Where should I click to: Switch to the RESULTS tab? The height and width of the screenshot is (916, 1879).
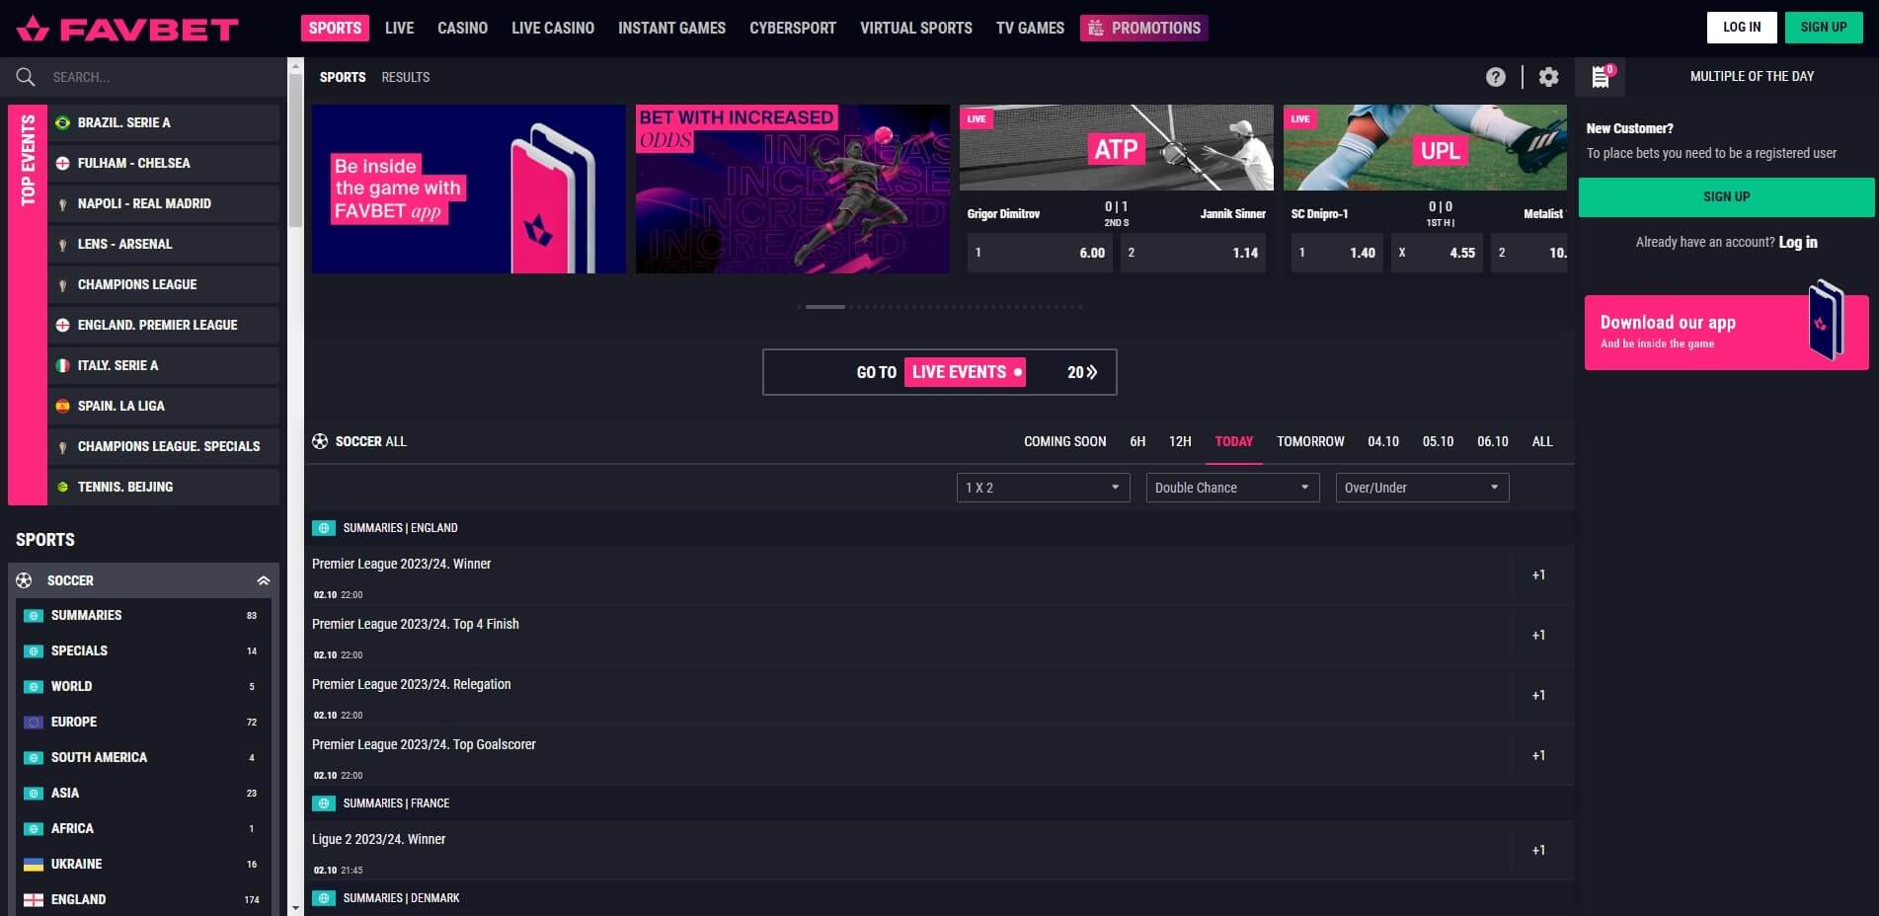coord(405,77)
